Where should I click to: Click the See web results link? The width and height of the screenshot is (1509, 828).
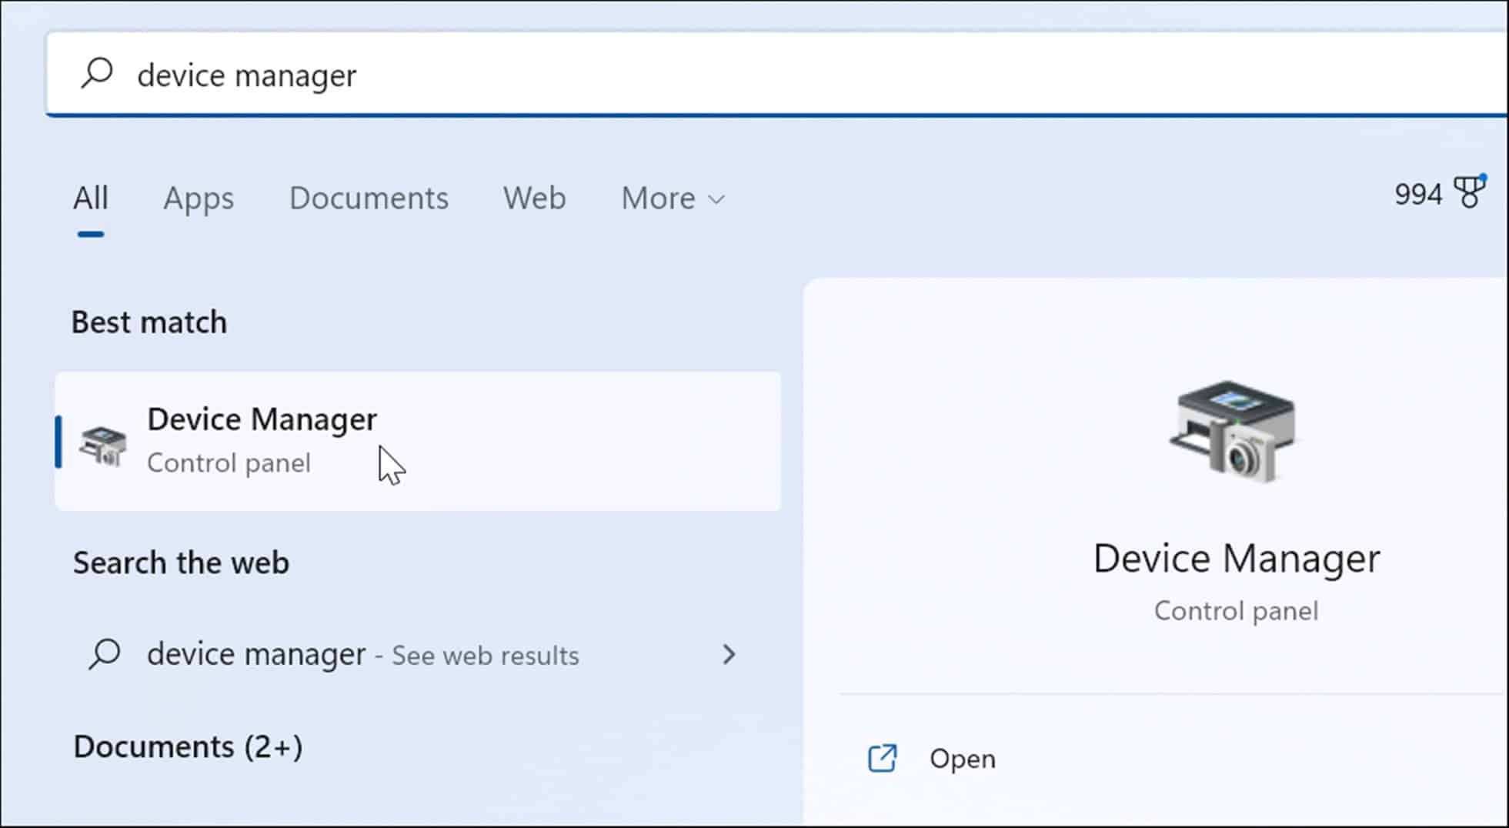[484, 656]
